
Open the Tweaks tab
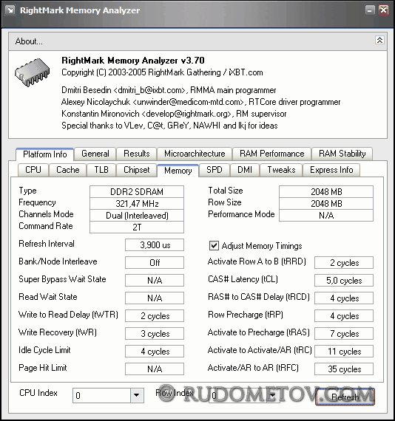(281, 170)
